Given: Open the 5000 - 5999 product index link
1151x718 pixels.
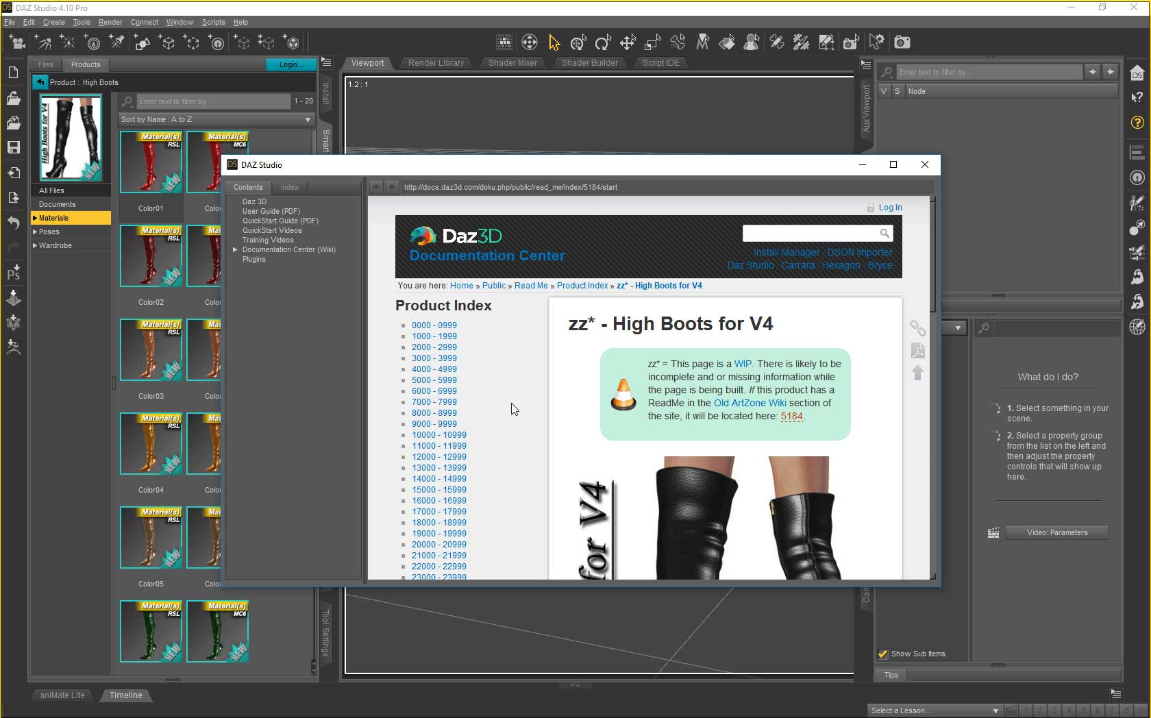Looking at the screenshot, I should coord(434,380).
